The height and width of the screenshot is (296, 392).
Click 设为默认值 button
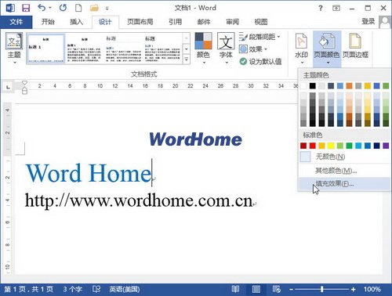[x=260, y=62]
